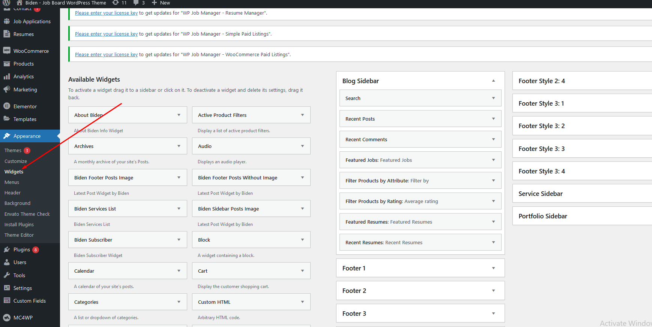This screenshot has height=327, width=652.
Task: Click the MC4WP Mailchimp icon
Action: tap(7, 318)
